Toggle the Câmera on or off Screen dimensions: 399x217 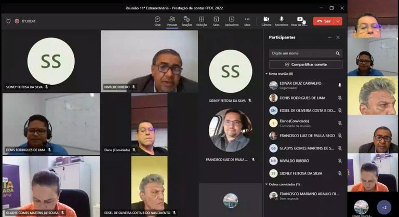[x=267, y=21]
